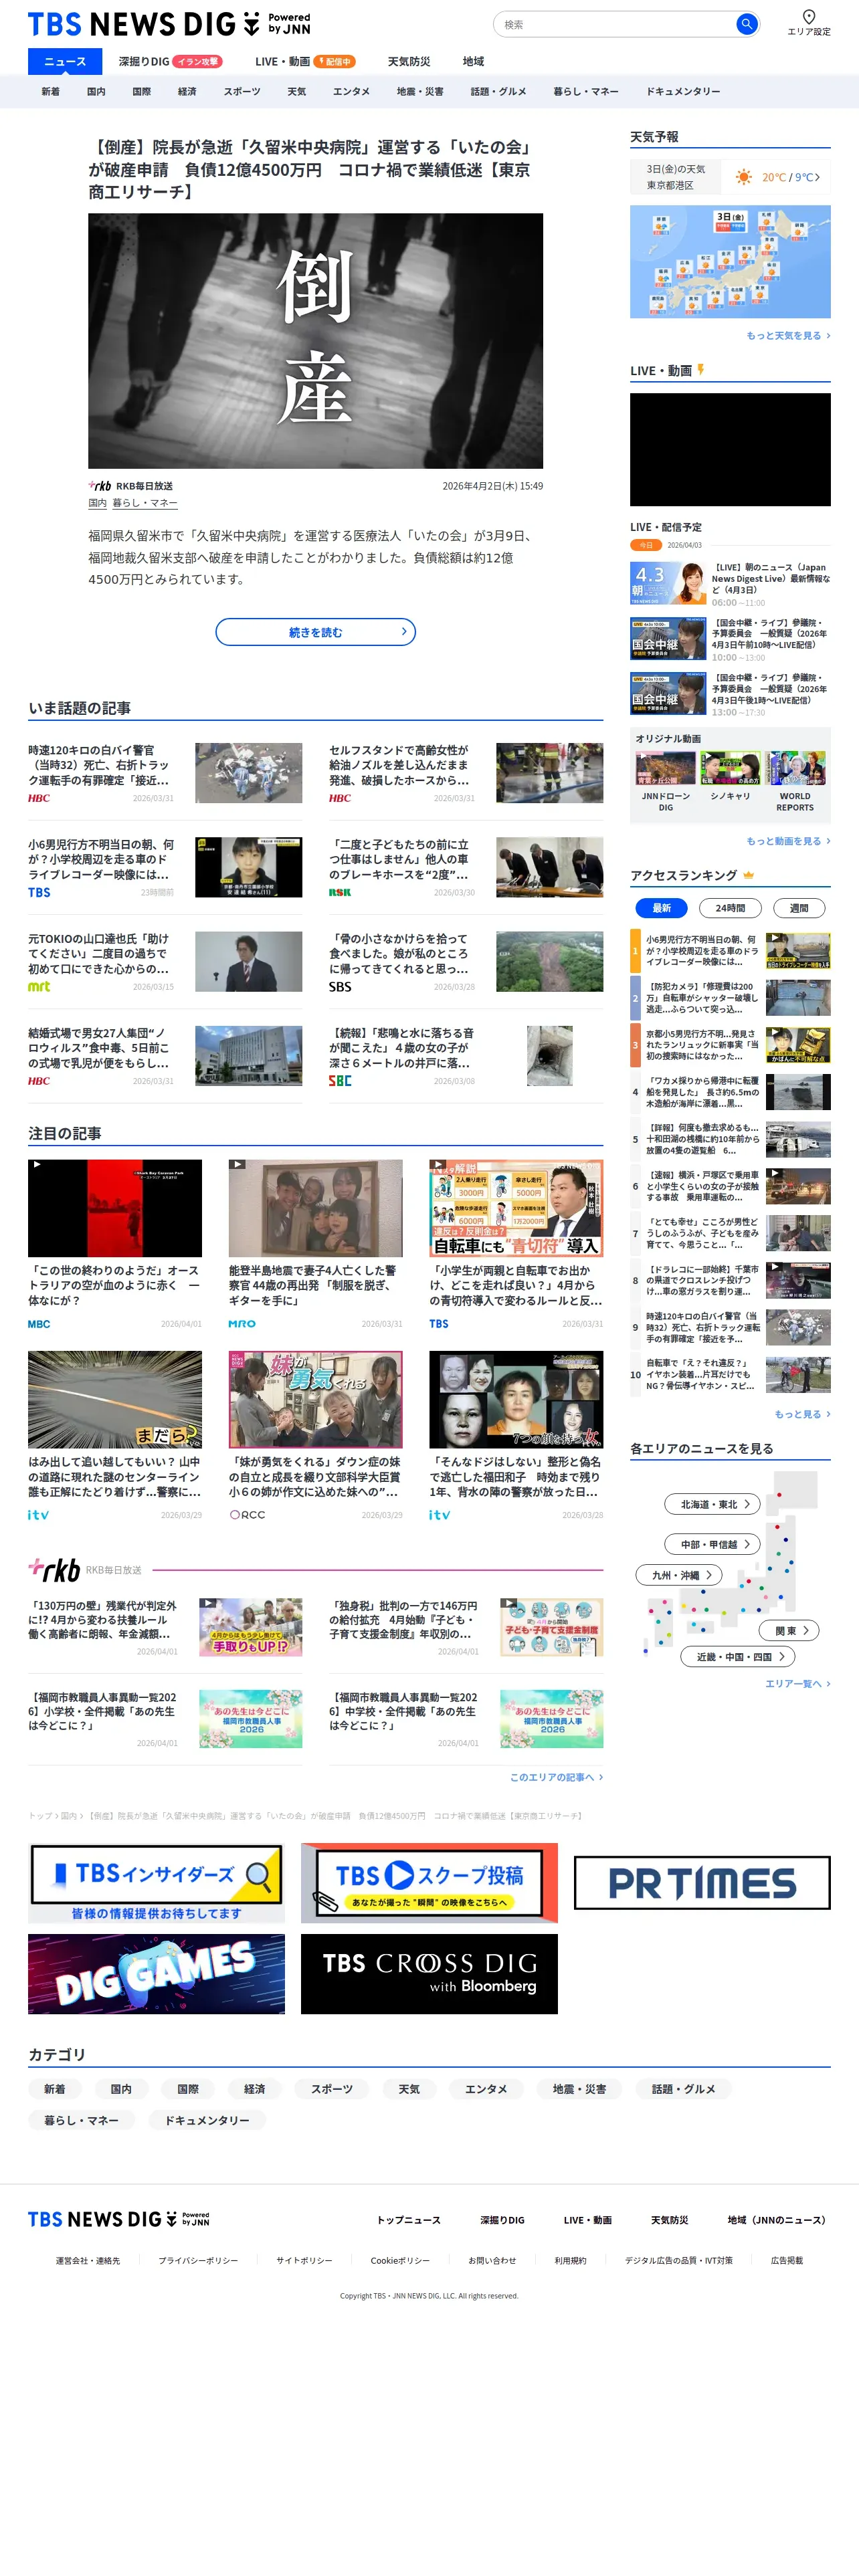Screen dimensions: 859x2576
Task: Click the crown icon beside アクセスランキング
Action: (x=748, y=875)
